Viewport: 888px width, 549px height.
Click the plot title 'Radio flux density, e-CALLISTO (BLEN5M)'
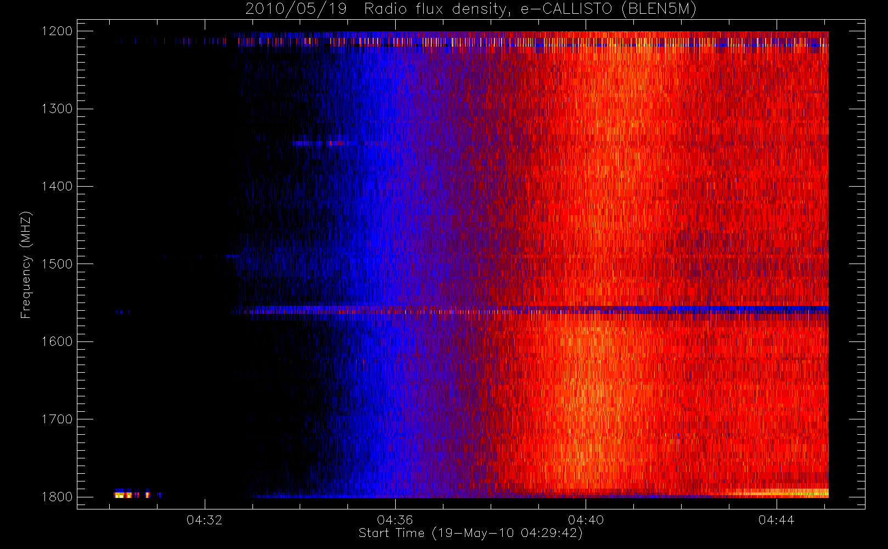(530, 9)
